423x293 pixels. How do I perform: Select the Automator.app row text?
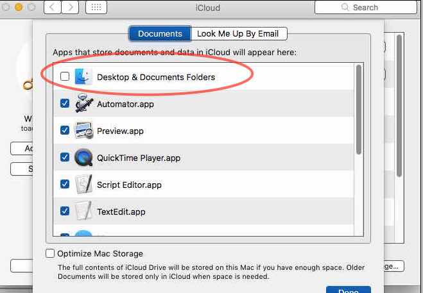pos(125,105)
